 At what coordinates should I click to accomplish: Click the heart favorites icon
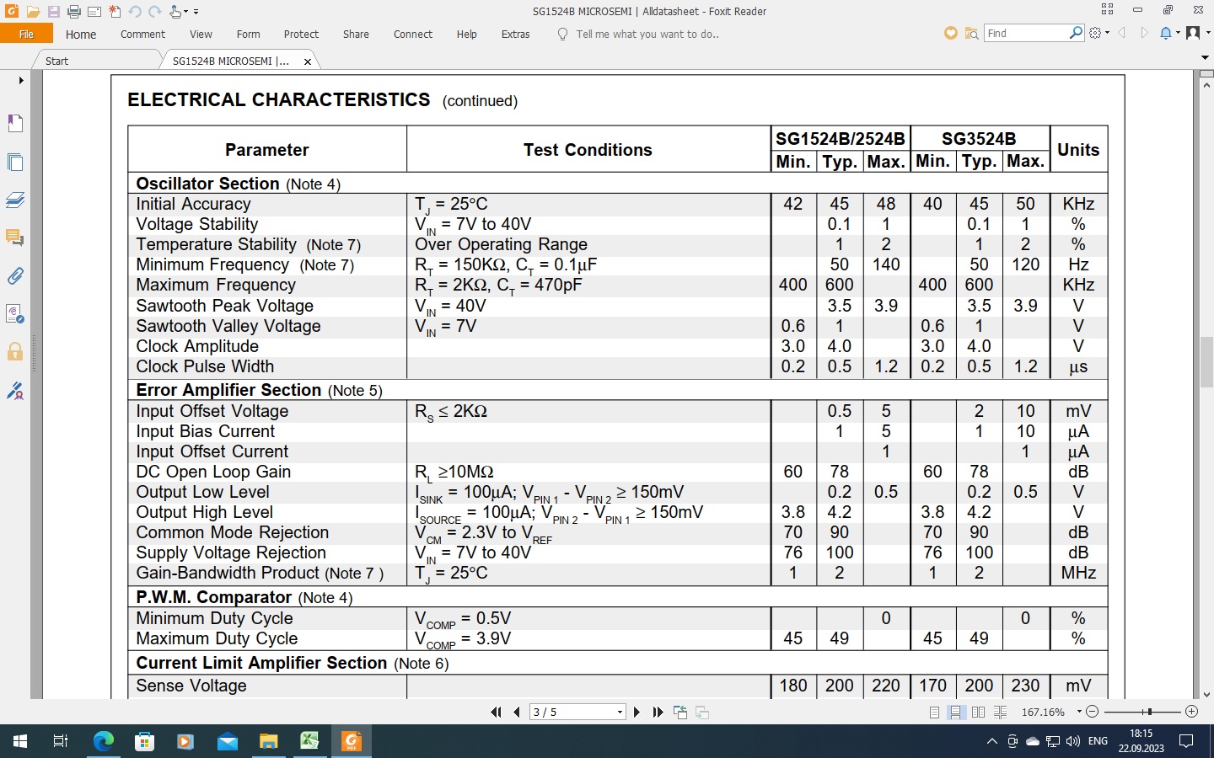coord(951,33)
